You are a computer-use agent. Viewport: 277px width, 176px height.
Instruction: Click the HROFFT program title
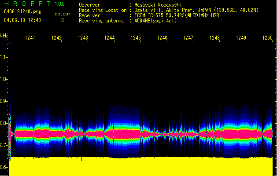27,4
